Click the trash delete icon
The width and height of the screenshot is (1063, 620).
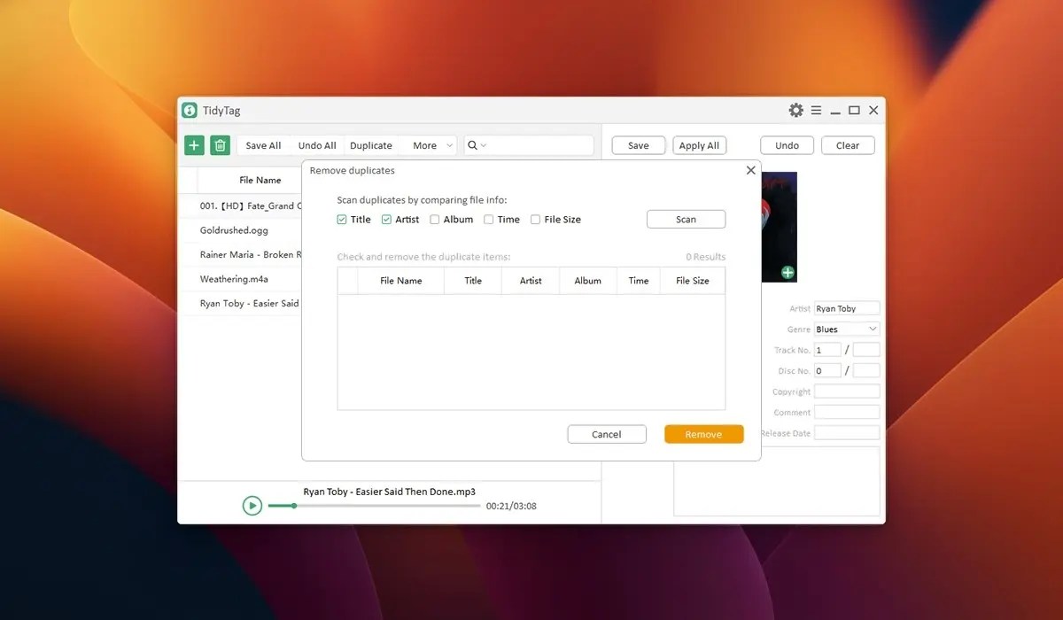tap(220, 144)
